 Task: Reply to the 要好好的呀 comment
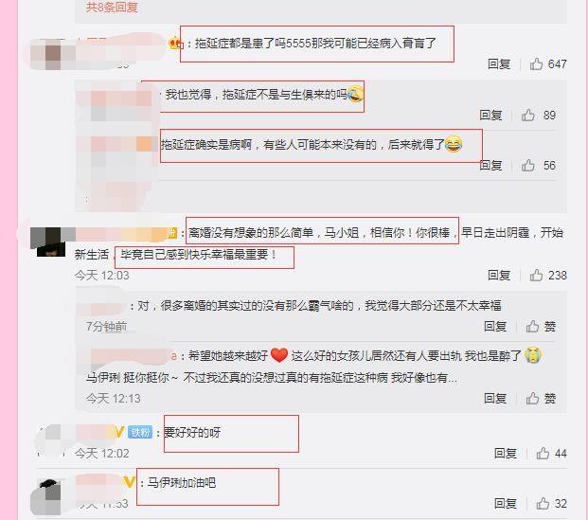tap(505, 453)
